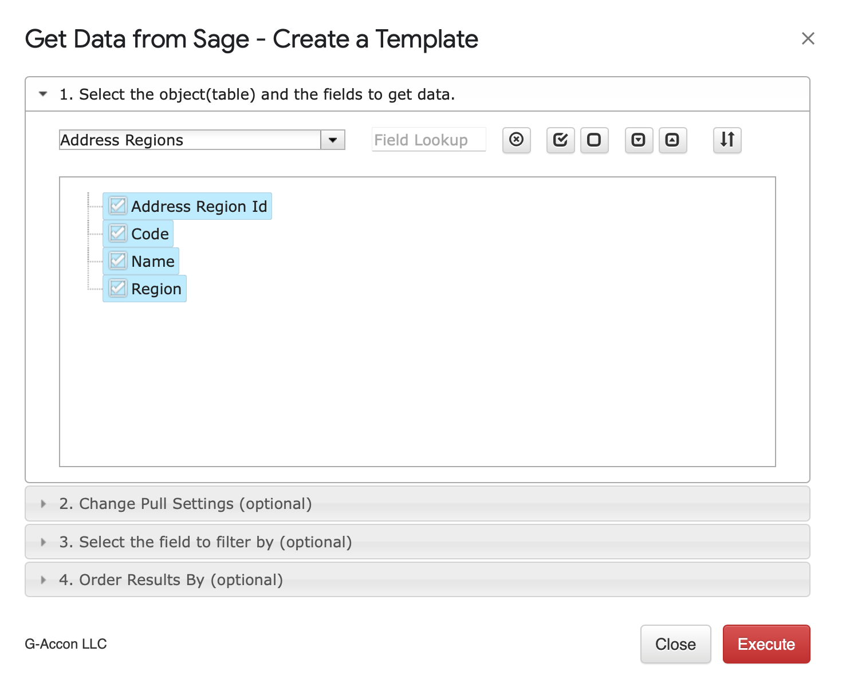Click the Close button
842x679 pixels.
676,644
